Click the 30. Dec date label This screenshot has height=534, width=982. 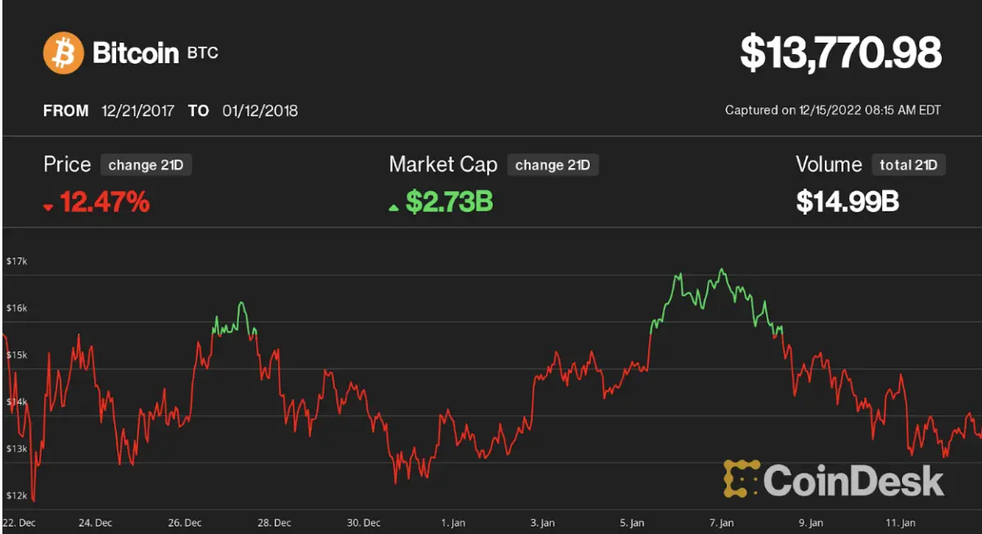point(364,523)
